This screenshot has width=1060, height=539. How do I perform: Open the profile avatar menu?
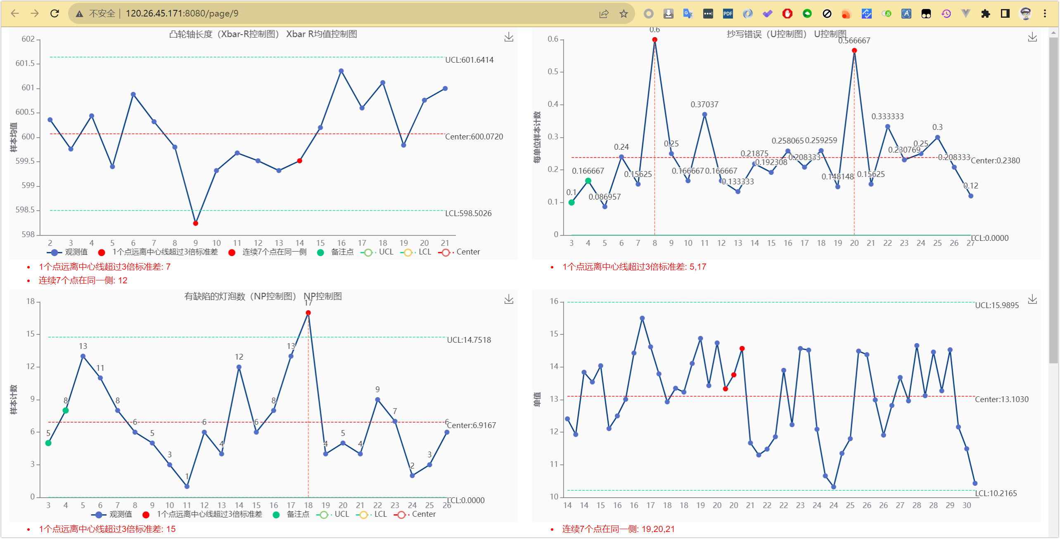[1025, 14]
